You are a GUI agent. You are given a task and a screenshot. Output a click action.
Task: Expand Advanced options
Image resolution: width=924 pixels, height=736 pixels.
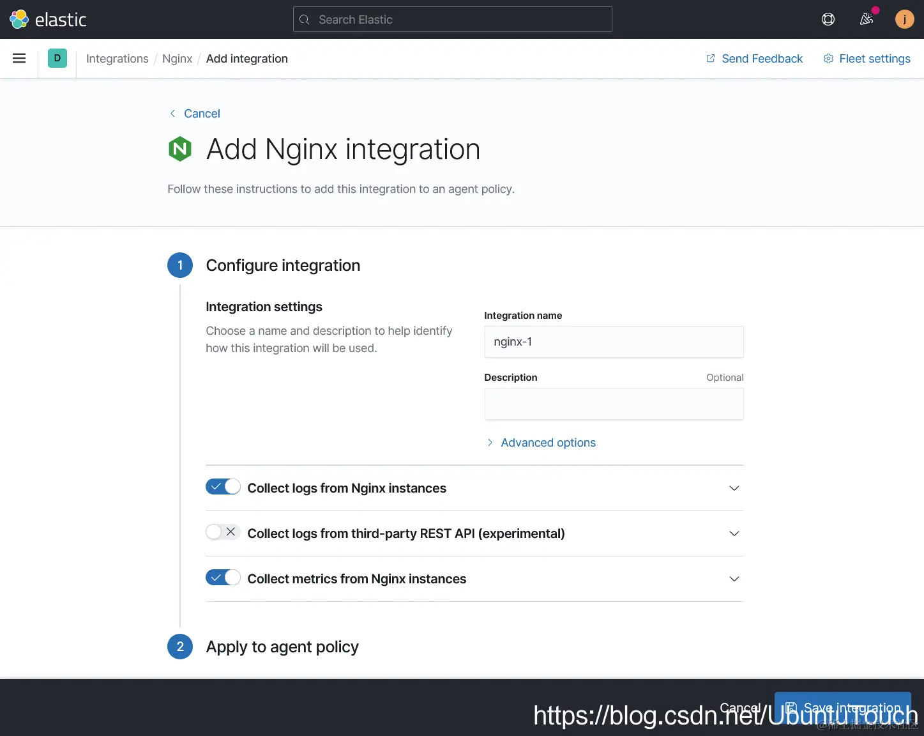tap(542, 442)
